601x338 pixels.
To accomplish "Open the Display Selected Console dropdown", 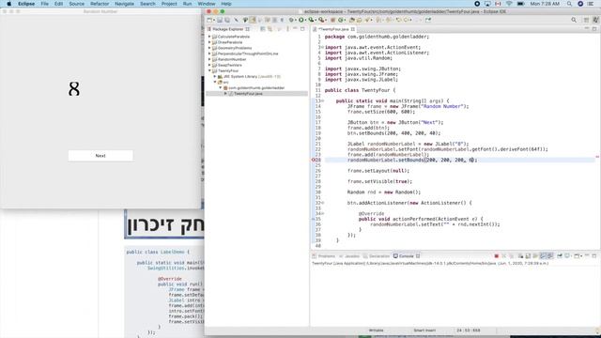I will point(571,256).
